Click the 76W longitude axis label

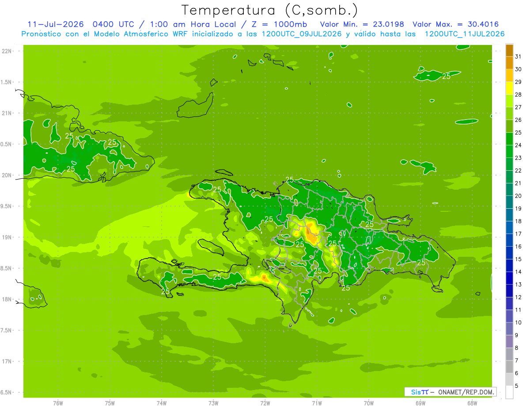pos(58,403)
